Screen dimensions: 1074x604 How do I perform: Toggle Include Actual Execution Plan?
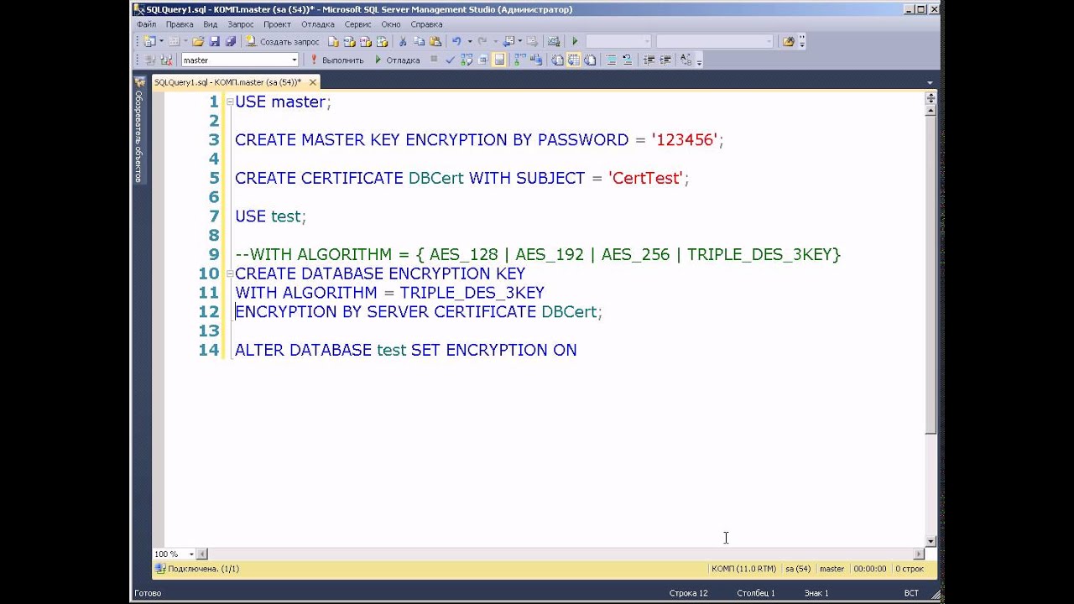(x=519, y=60)
